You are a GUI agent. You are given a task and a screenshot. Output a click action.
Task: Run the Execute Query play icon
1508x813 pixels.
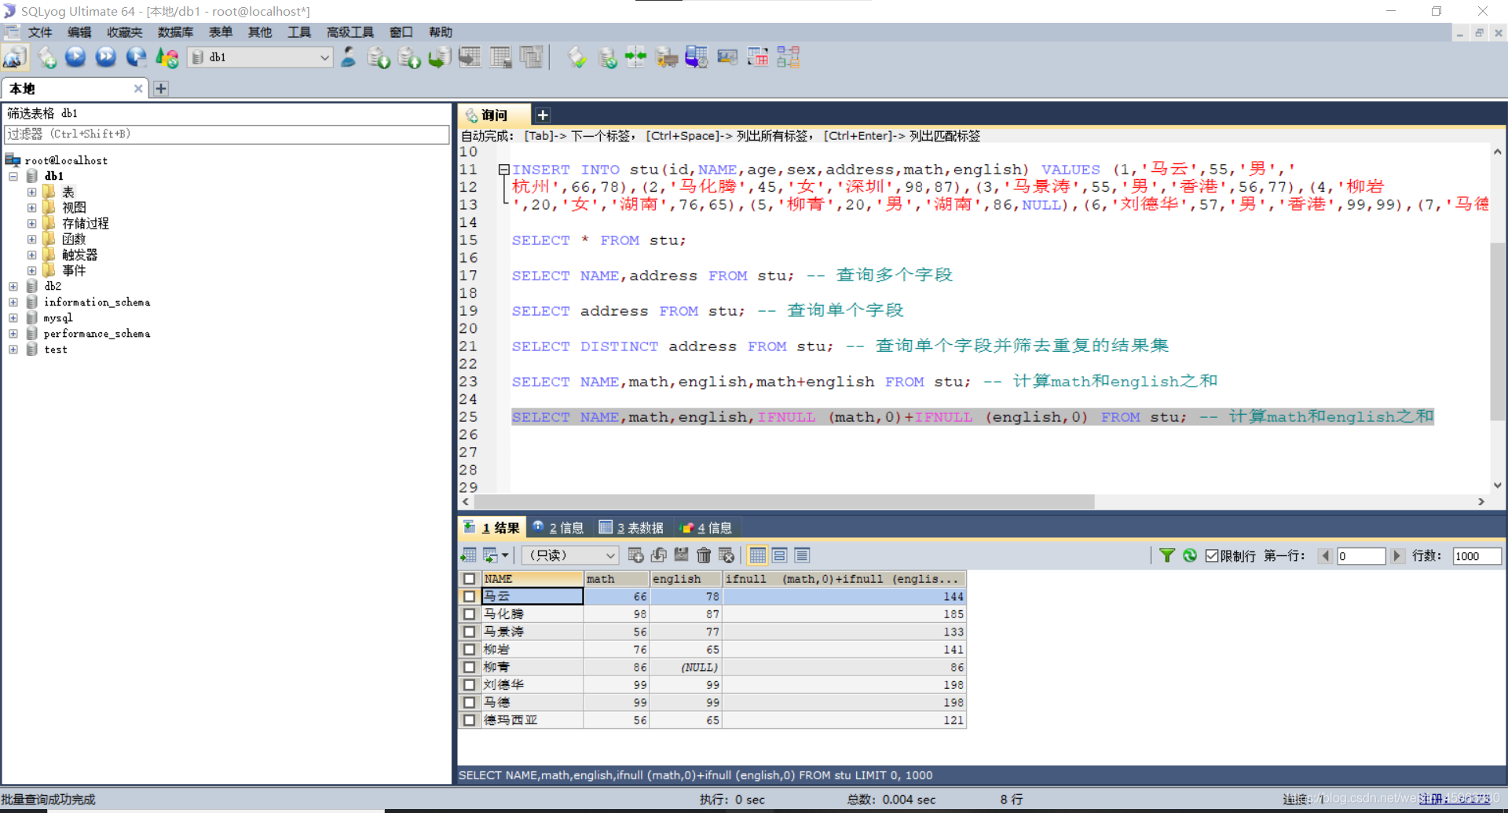click(75, 57)
